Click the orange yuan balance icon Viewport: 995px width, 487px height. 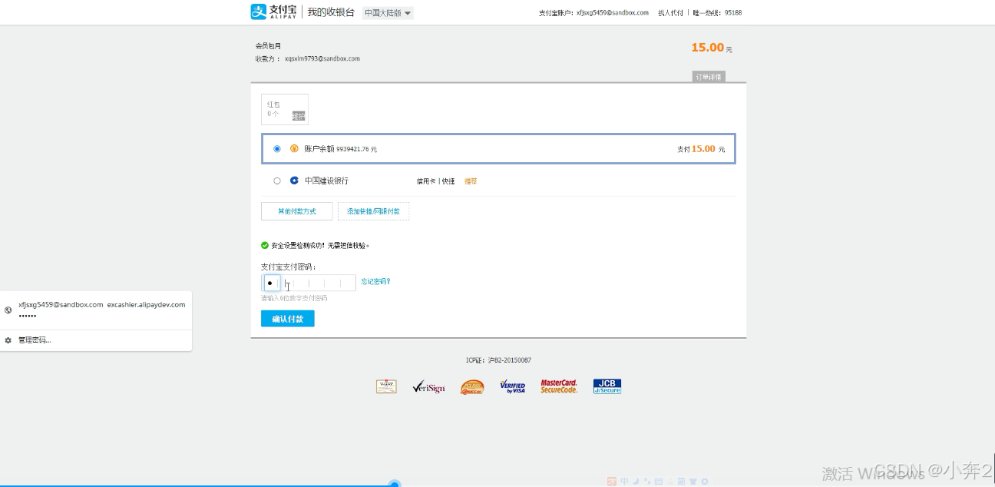point(294,149)
